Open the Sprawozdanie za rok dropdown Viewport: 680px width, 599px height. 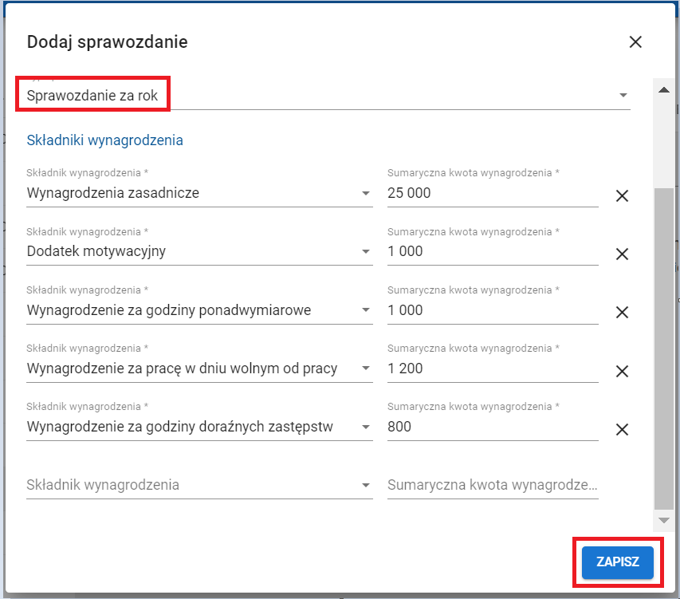623,96
